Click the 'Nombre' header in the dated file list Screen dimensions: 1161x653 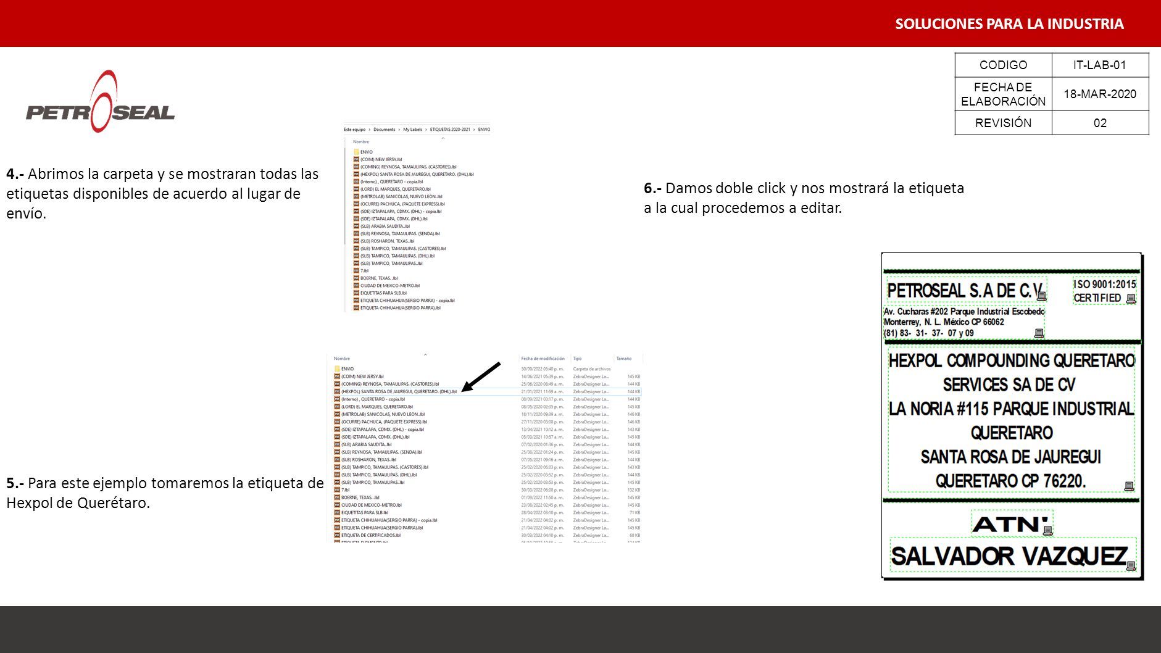pyautogui.click(x=342, y=359)
